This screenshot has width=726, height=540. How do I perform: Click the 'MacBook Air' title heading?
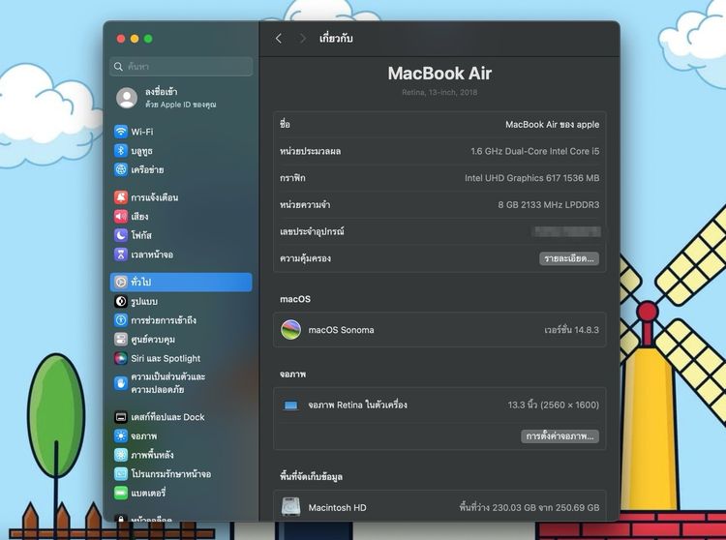pyautogui.click(x=439, y=74)
